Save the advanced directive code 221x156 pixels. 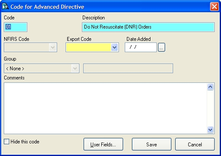point(152,144)
